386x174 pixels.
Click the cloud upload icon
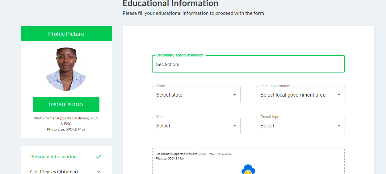(248, 170)
